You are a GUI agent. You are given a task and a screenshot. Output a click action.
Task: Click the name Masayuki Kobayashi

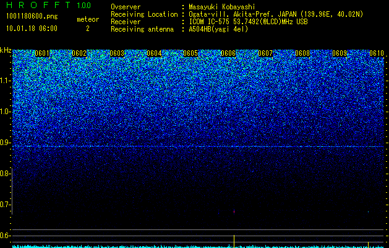pos(222,7)
